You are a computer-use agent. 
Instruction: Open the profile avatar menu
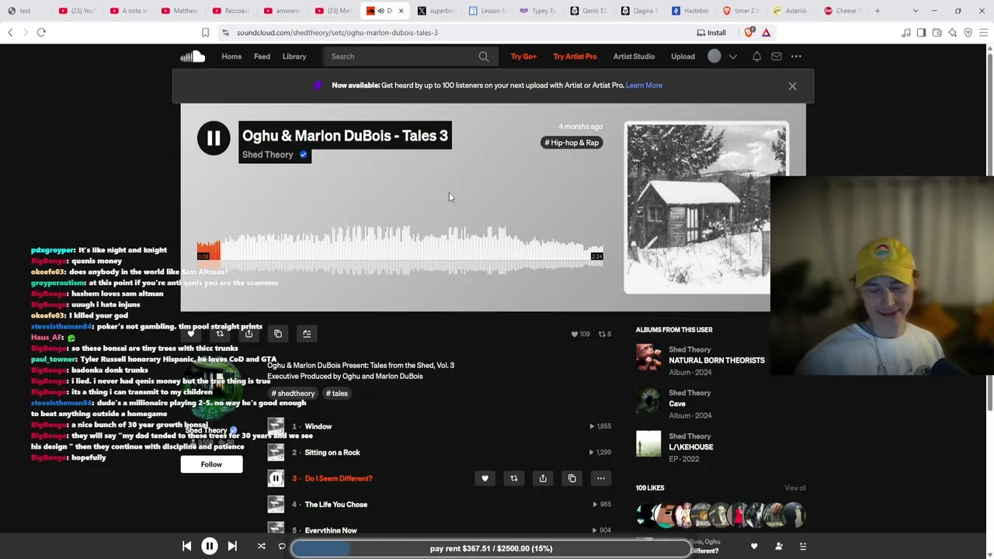[x=714, y=56]
